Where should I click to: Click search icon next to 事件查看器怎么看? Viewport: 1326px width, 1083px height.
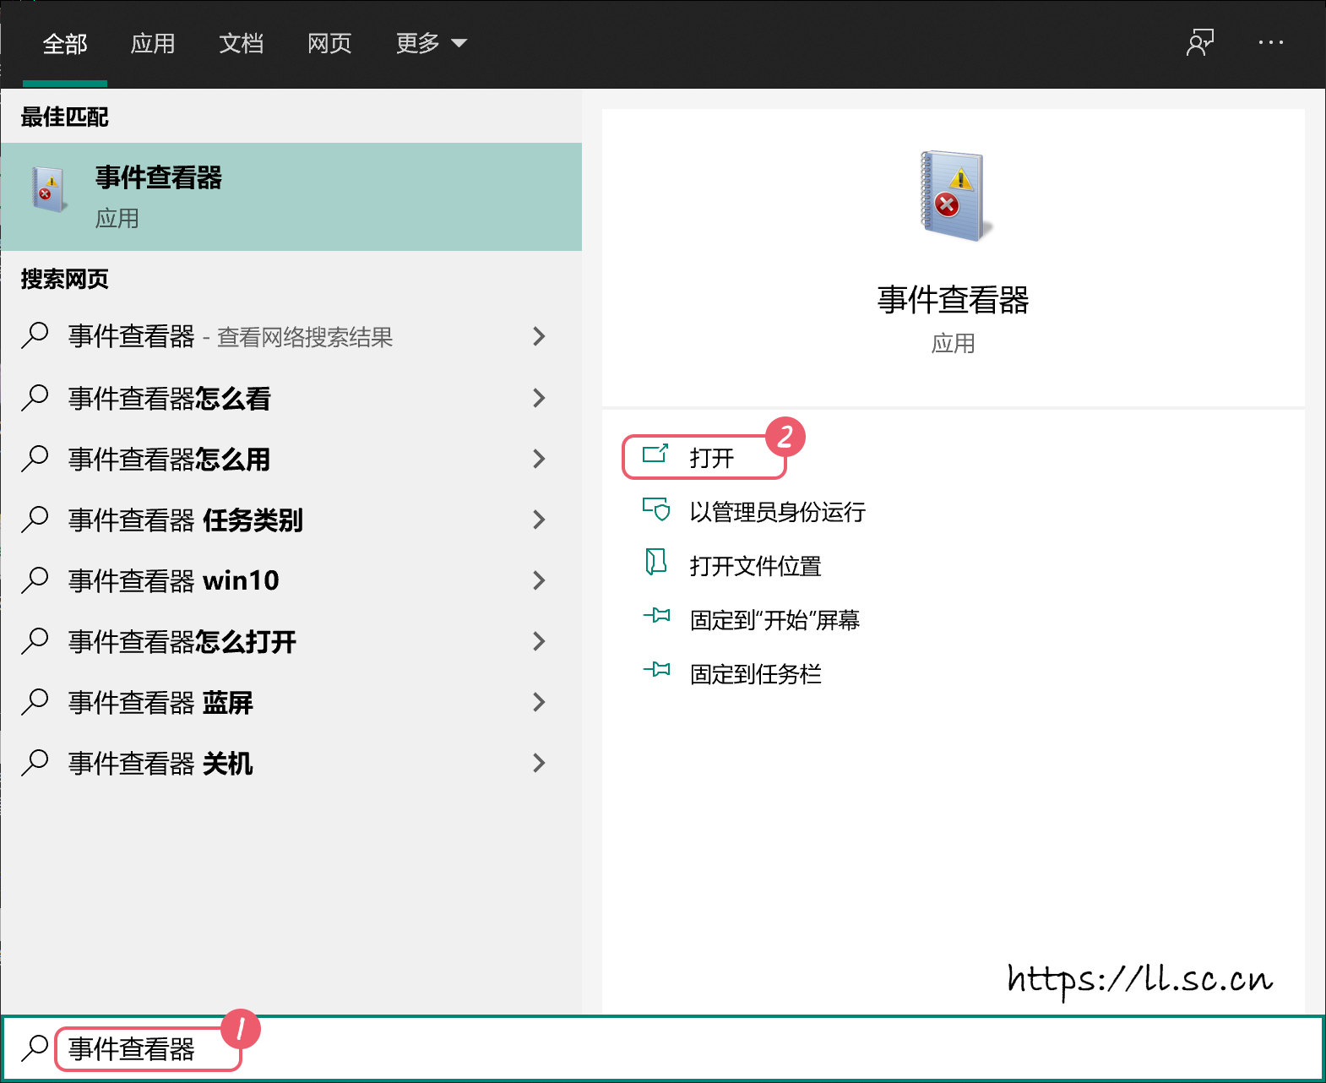tap(35, 397)
